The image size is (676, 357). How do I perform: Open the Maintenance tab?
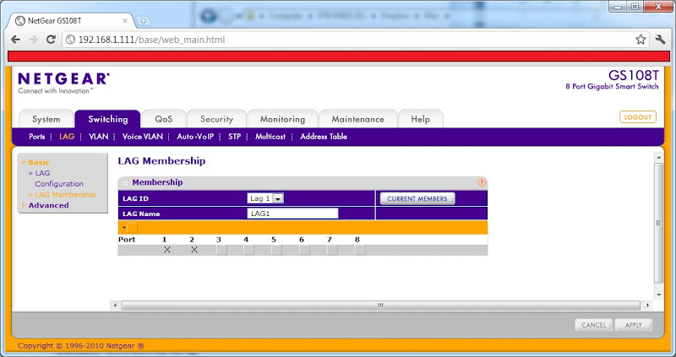coord(357,119)
